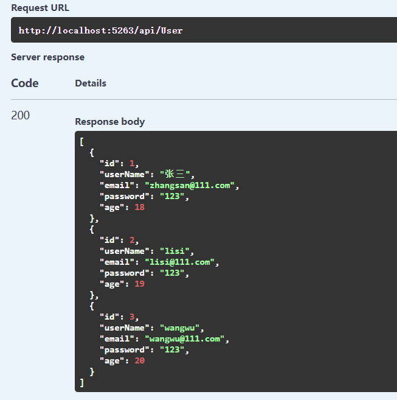The height and width of the screenshot is (400, 397).
Task: Click the "age": 18 line
Action: (122, 207)
